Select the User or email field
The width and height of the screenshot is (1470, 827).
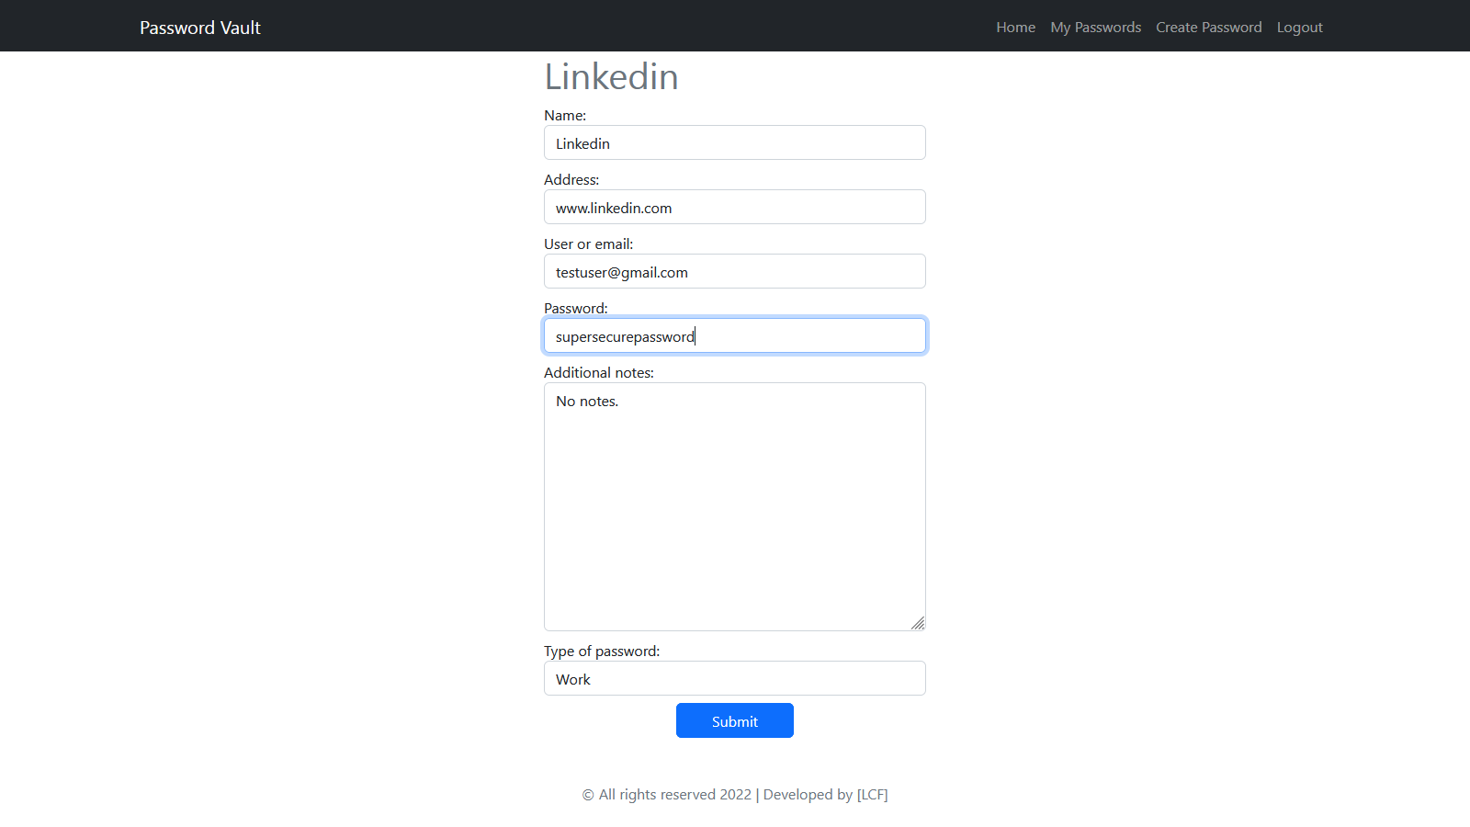[735, 271]
